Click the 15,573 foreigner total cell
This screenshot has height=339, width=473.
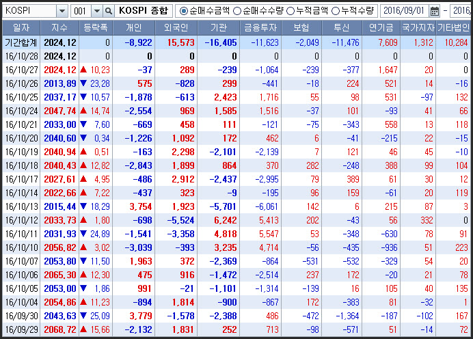coord(181,43)
